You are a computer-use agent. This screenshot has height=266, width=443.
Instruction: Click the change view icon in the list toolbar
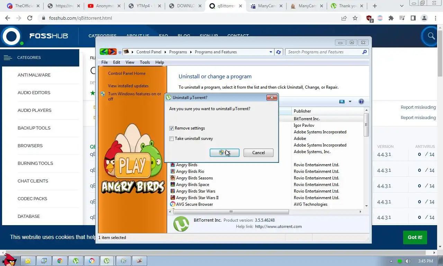point(342,101)
